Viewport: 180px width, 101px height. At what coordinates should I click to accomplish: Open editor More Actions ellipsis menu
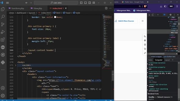pos(110,8)
